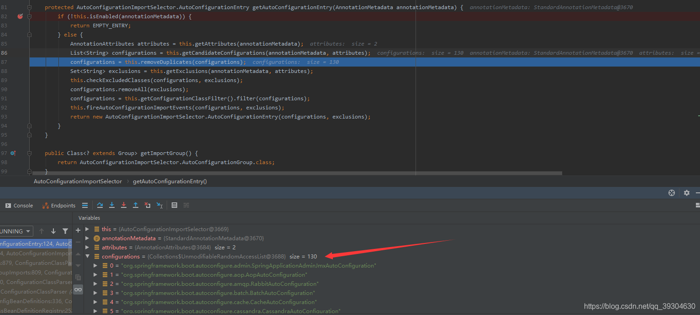The image size is (700, 315).
Task: Click the Step Out up-arrow icon
Action: point(135,205)
